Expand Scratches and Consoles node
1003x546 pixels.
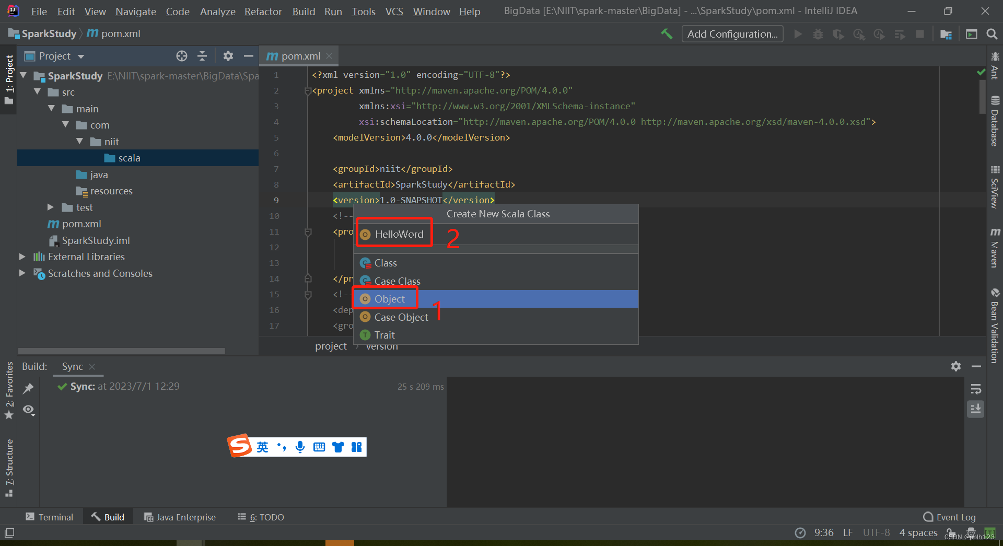(22, 273)
